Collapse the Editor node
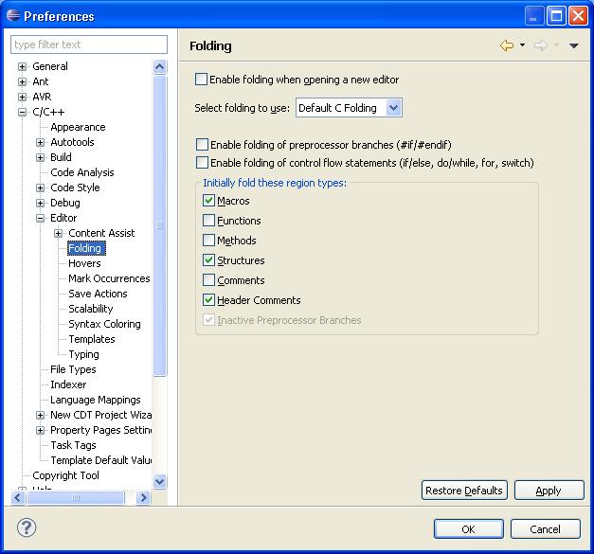Screen dimensions: 594x554 point(40,218)
